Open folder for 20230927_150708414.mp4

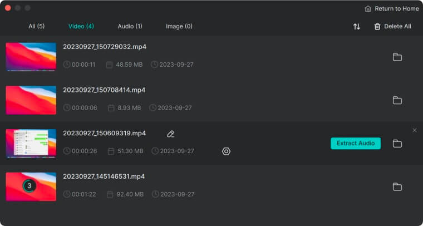click(397, 100)
